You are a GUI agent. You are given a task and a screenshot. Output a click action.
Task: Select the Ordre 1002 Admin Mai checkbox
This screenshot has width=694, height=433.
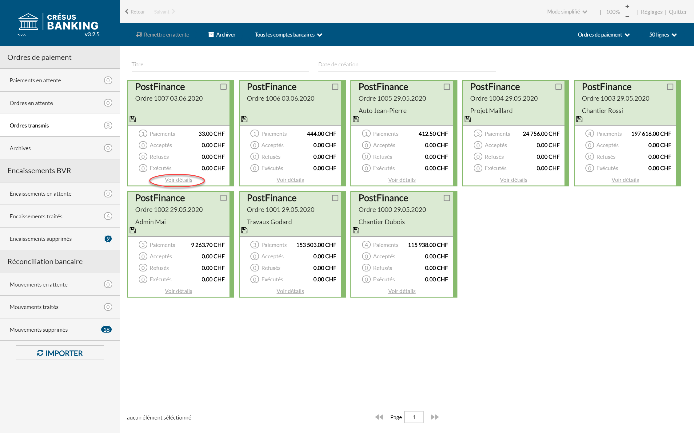pyautogui.click(x=224, y=198)
